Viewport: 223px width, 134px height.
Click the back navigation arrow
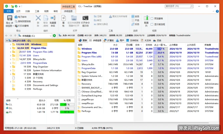[x=7, y=36]
